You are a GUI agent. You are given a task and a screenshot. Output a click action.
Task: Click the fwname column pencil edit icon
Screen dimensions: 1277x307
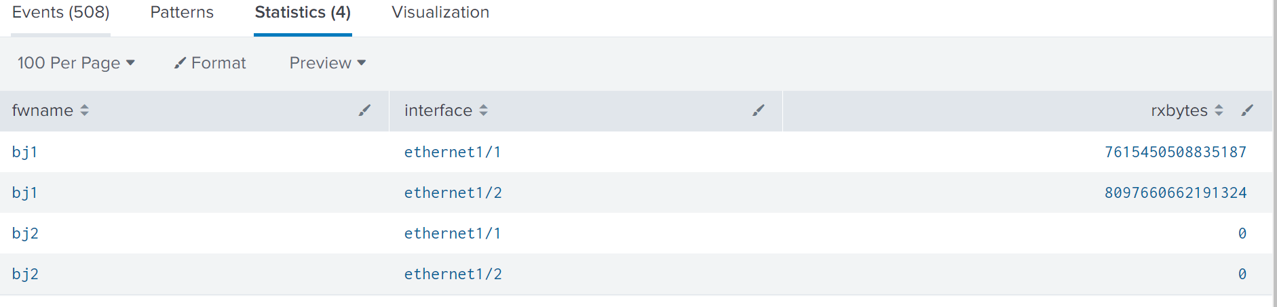(364, 110)
